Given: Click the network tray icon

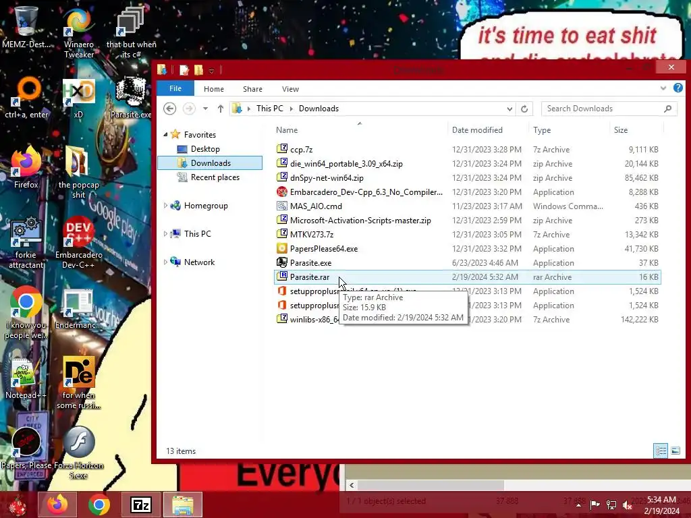Looking at the screenshot, I should [x=611, y=505].
